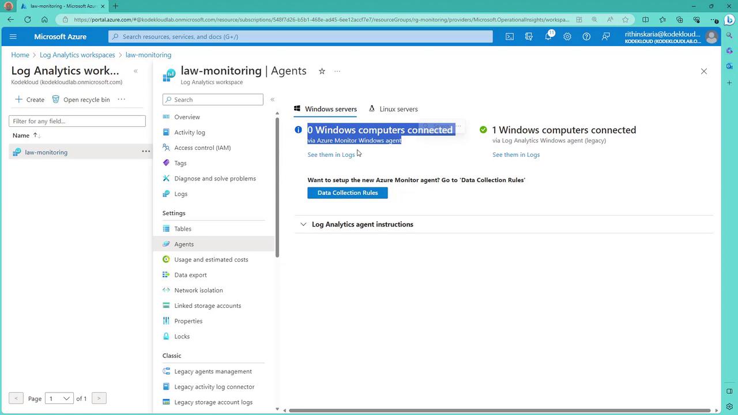Open the Azure portal hamburger menu
Screen dimensions: 738x415
[13, 36]
